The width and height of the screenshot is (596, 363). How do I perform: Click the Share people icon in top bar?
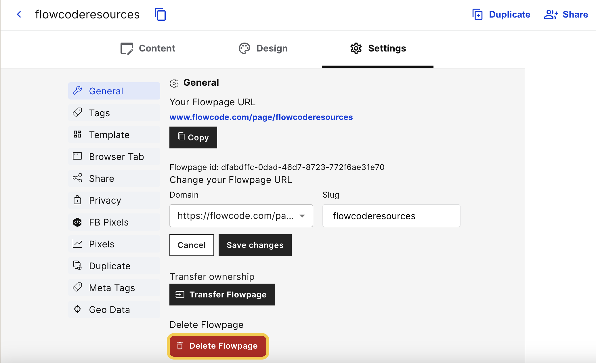coord(551,14)
